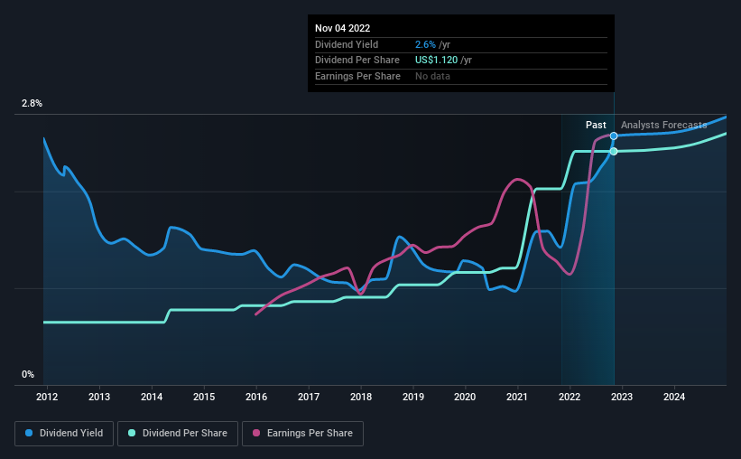Click the 2016 x-axis label
The width and height of the screenshot is (741, 459).
tap(256, 397)
